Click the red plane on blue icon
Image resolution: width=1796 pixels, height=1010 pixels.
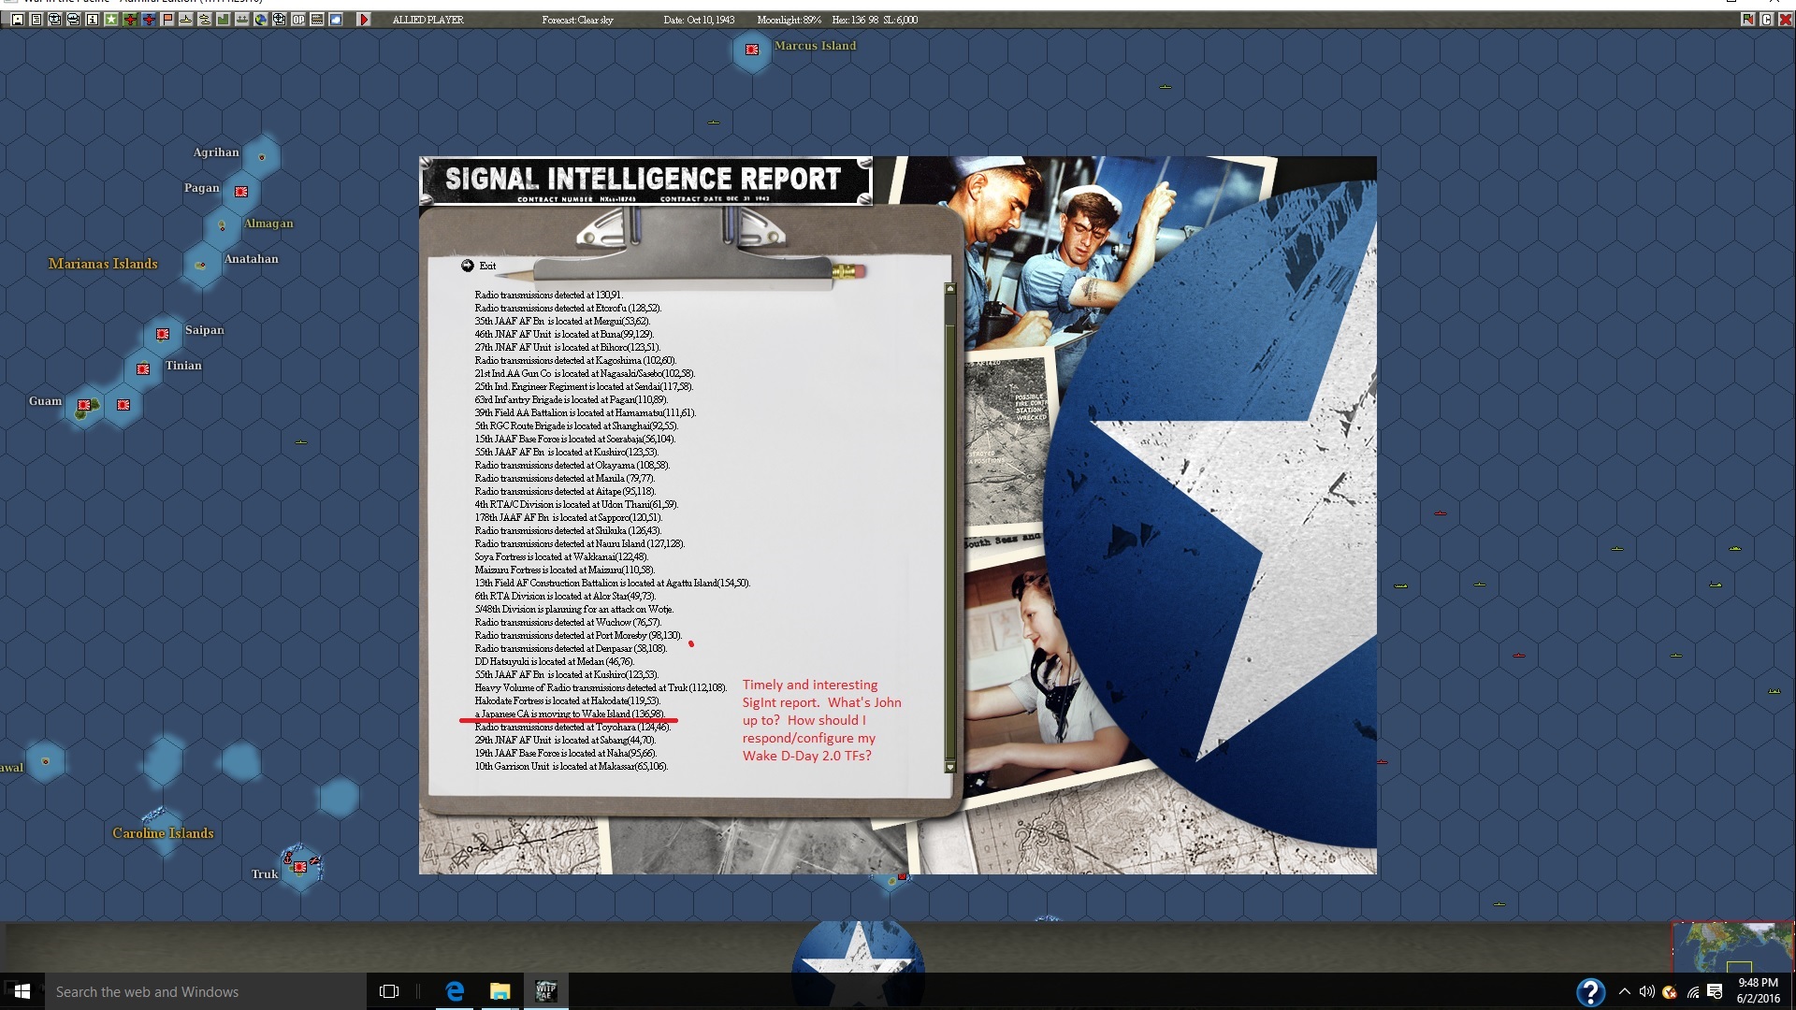click(149, 20)
